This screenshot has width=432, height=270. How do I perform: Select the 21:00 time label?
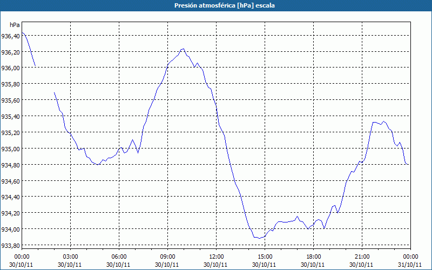(362, 257)
